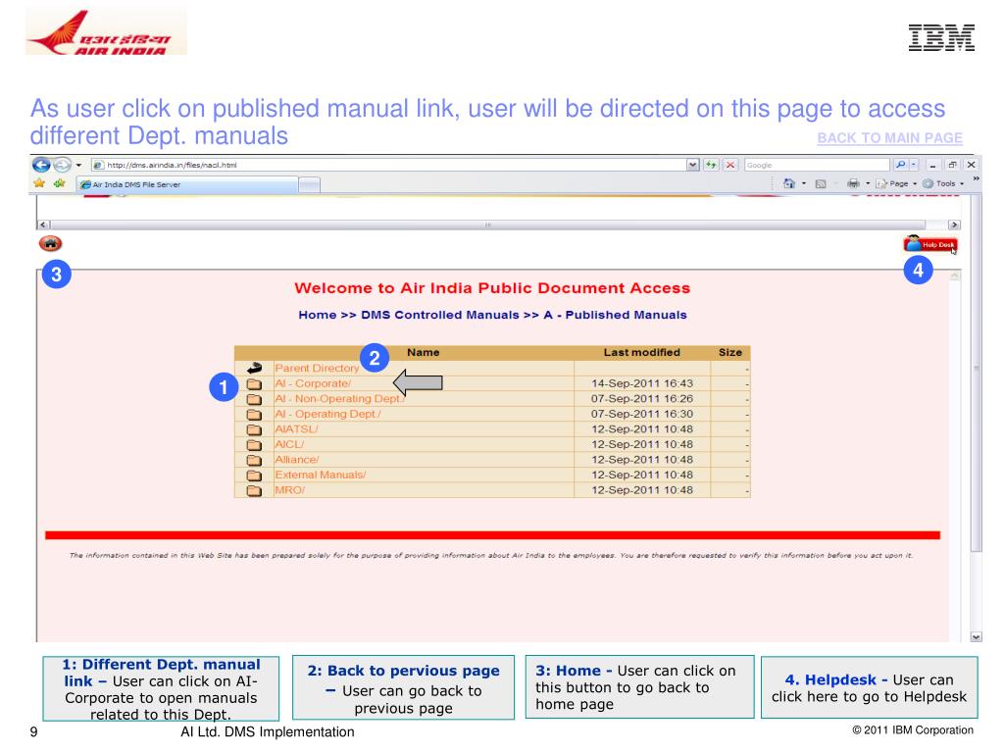1004x753 pixels.
Task: Click the red Stop loading icon
Action: 729,165
